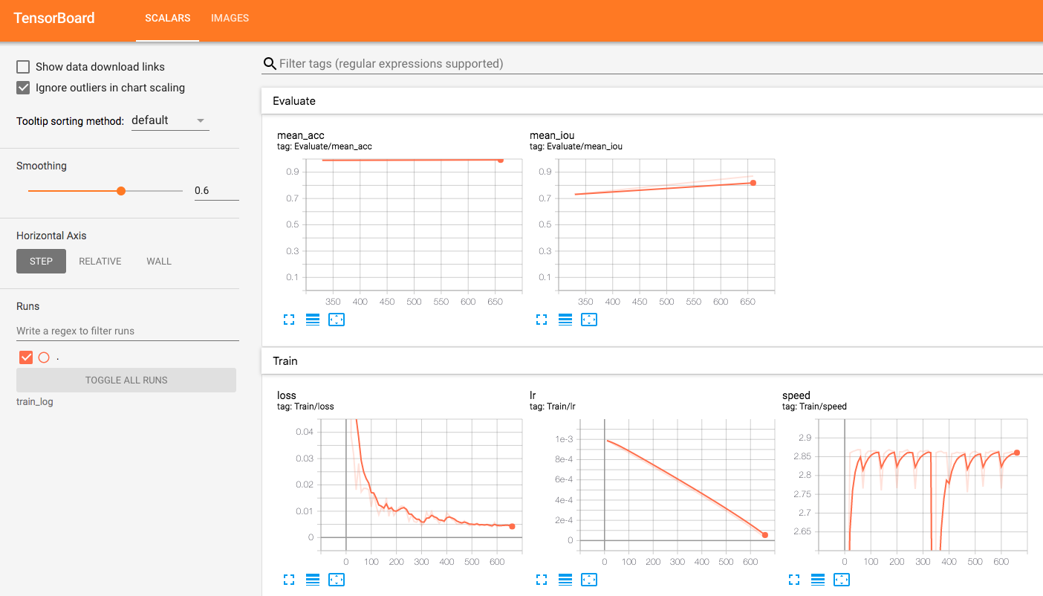The height and width of the screenshot is (596, 1043).
Task: Toggle y-axis log scale on loss chart
Action: (313, 579)
